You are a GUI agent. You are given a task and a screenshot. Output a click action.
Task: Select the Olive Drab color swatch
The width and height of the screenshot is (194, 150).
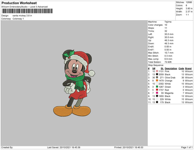pyautogui.click(x=157, y=77)
